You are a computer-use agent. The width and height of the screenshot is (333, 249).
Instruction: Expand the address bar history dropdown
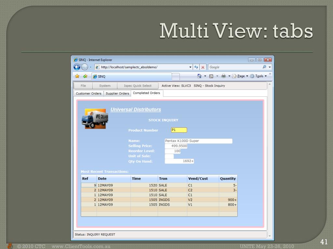tap(190, 67)
